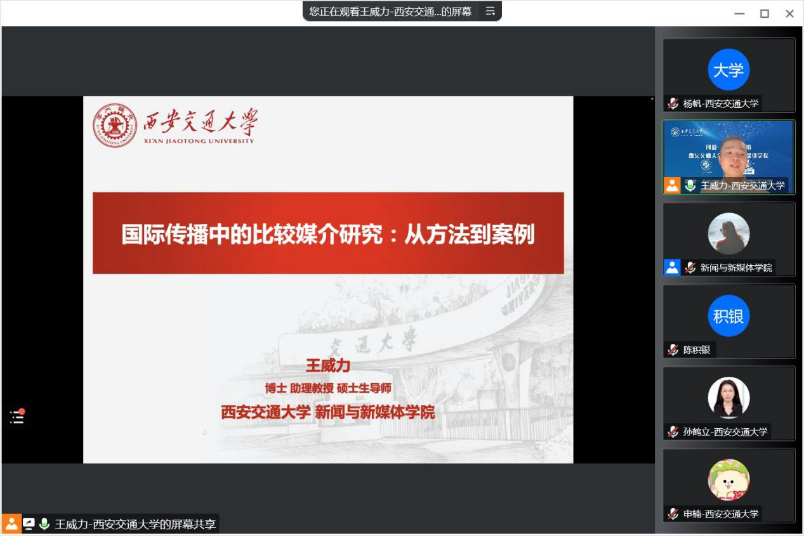This screenshot has width=804, height=536.
Task: Click the muted mic icon beside 陈积银
Action: (x=673, y=350)
